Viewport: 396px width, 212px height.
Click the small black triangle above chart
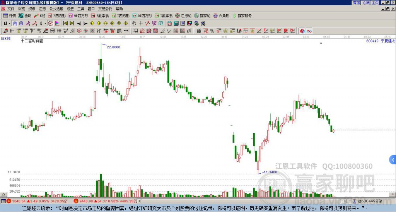(321, 44)
